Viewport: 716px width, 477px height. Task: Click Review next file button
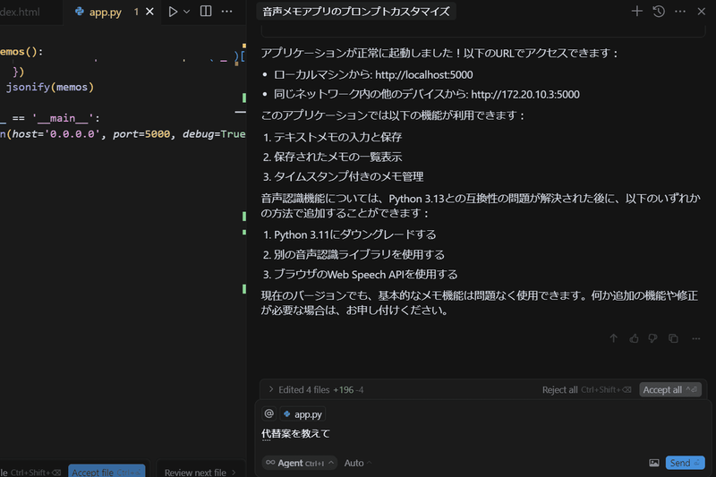tap(200, 472)
